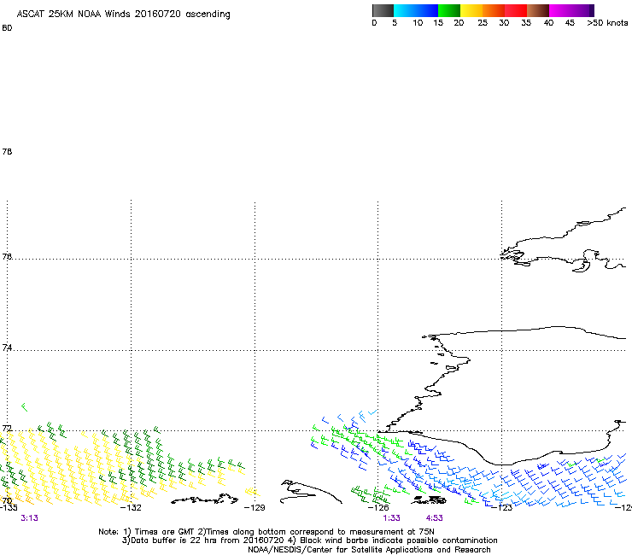Click the 80 latitude label
The height and width of the screenshot is (555, 632).
coord(7,28)
